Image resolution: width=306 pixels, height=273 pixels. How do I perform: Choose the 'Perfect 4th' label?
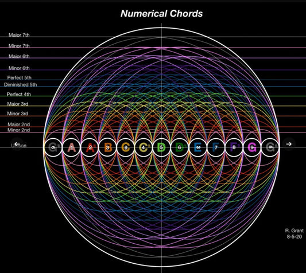19,94
